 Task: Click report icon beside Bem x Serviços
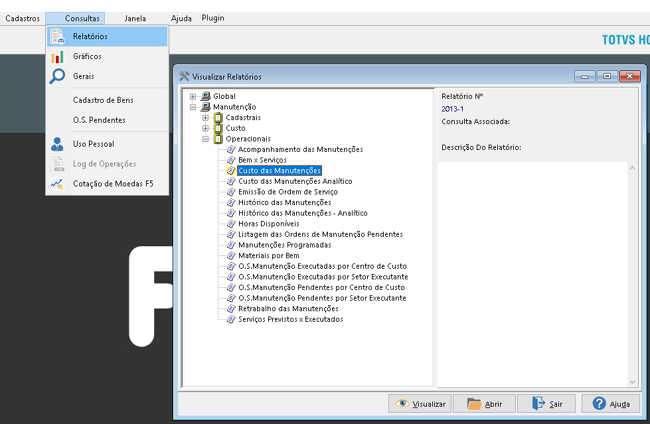click(231, 160)
